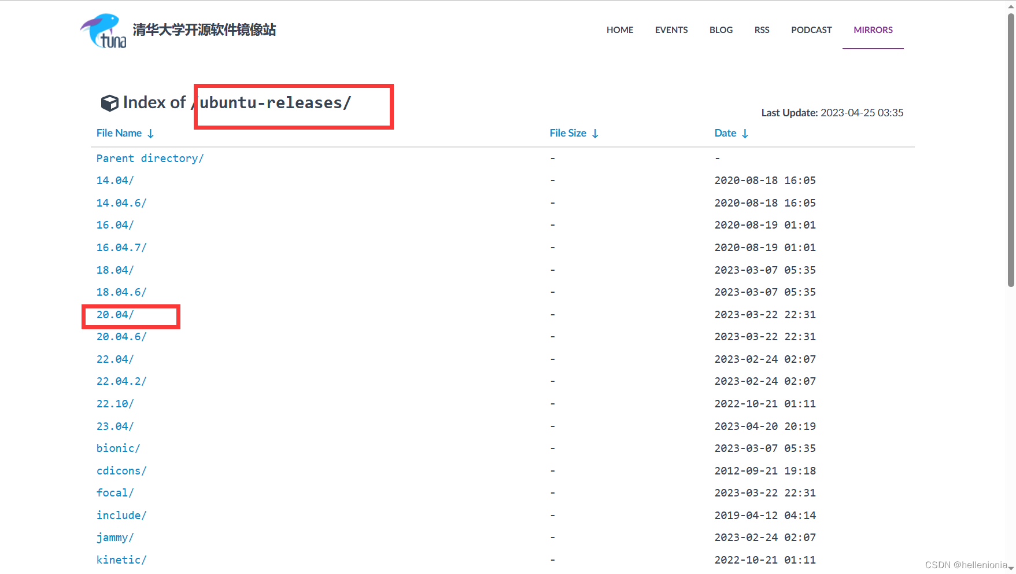
Task: Go to the BLOG page
Action: pyautogui.click(x=721, y=30)
